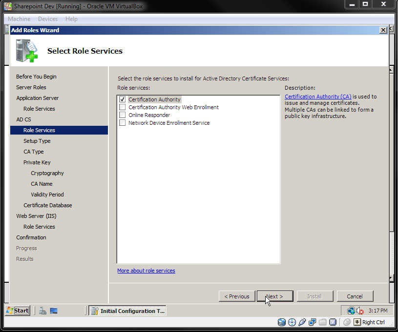Close the Add Roles Wizard dialog
The height and width of the screenshot is (332, 398).
(x=383, y=30)
